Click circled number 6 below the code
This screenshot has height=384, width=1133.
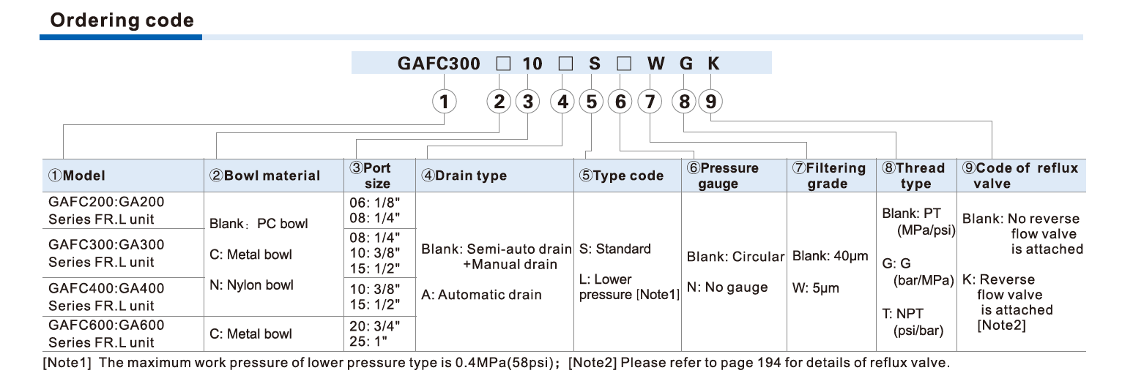tap(620, 102)
